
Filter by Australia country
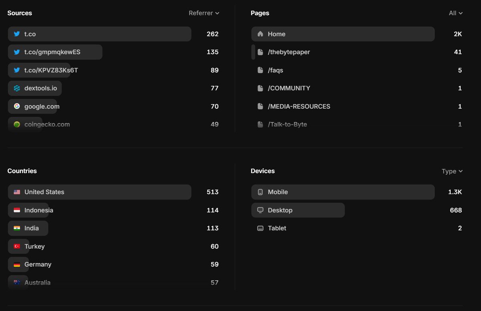113,283
